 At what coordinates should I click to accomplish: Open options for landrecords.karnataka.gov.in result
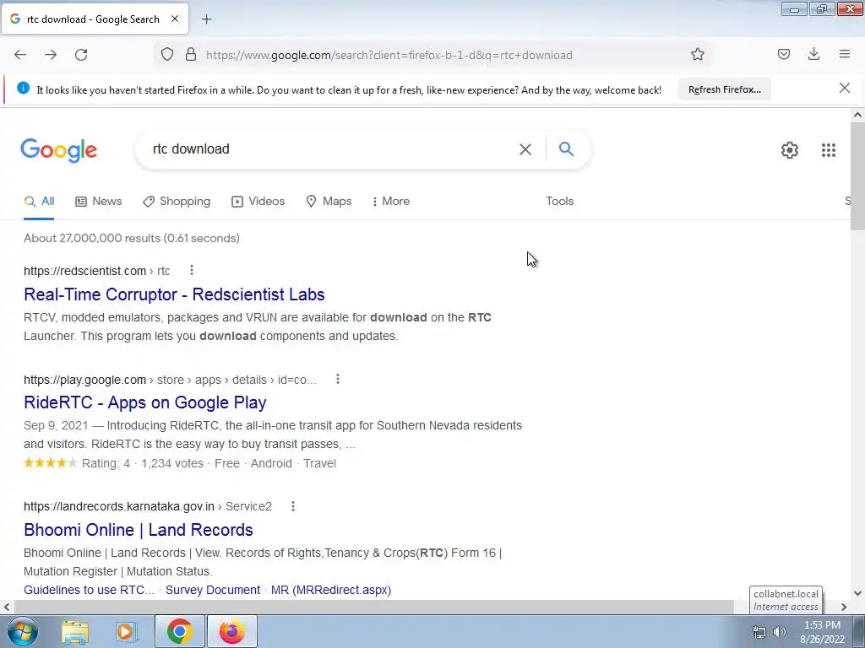click(x=293, y=506)
